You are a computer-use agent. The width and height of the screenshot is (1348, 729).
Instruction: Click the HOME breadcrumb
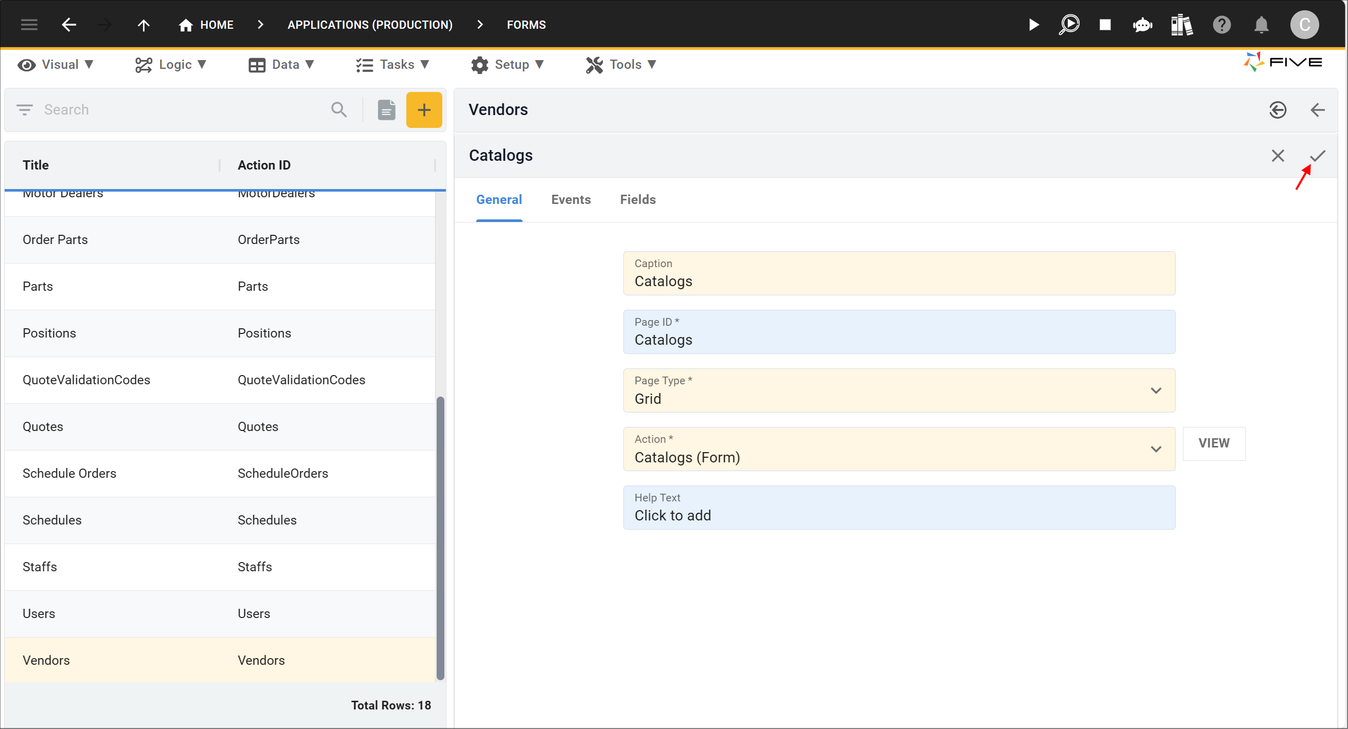[206, 25]
